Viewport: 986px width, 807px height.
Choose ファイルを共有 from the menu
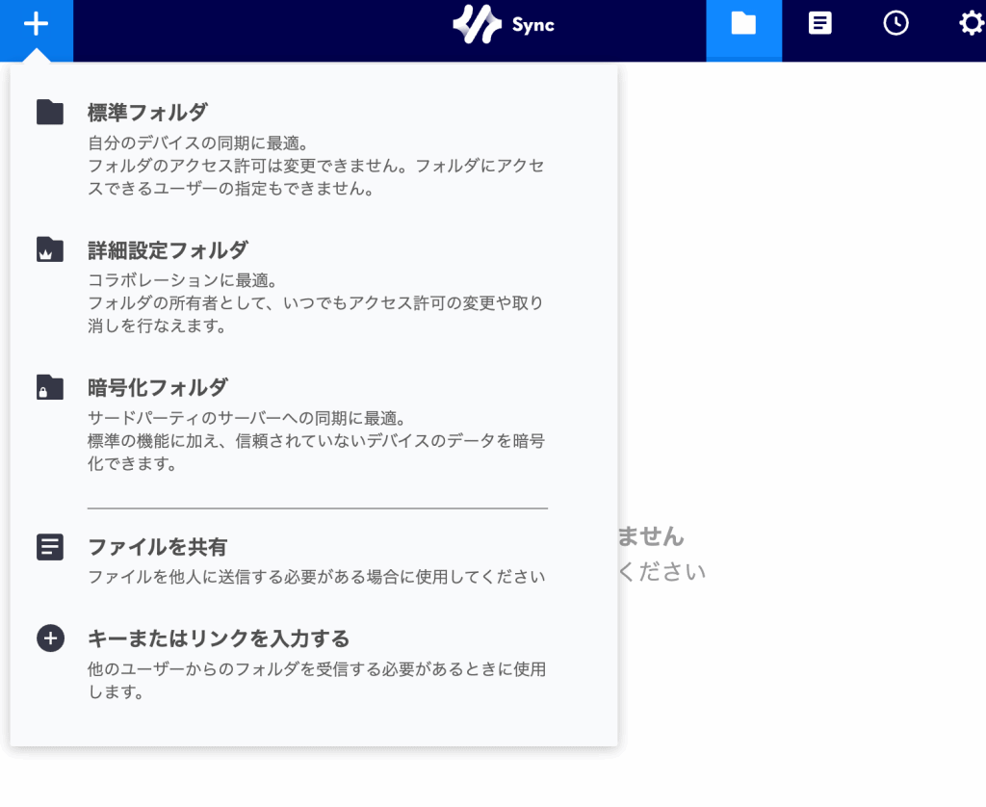(157, 547)
